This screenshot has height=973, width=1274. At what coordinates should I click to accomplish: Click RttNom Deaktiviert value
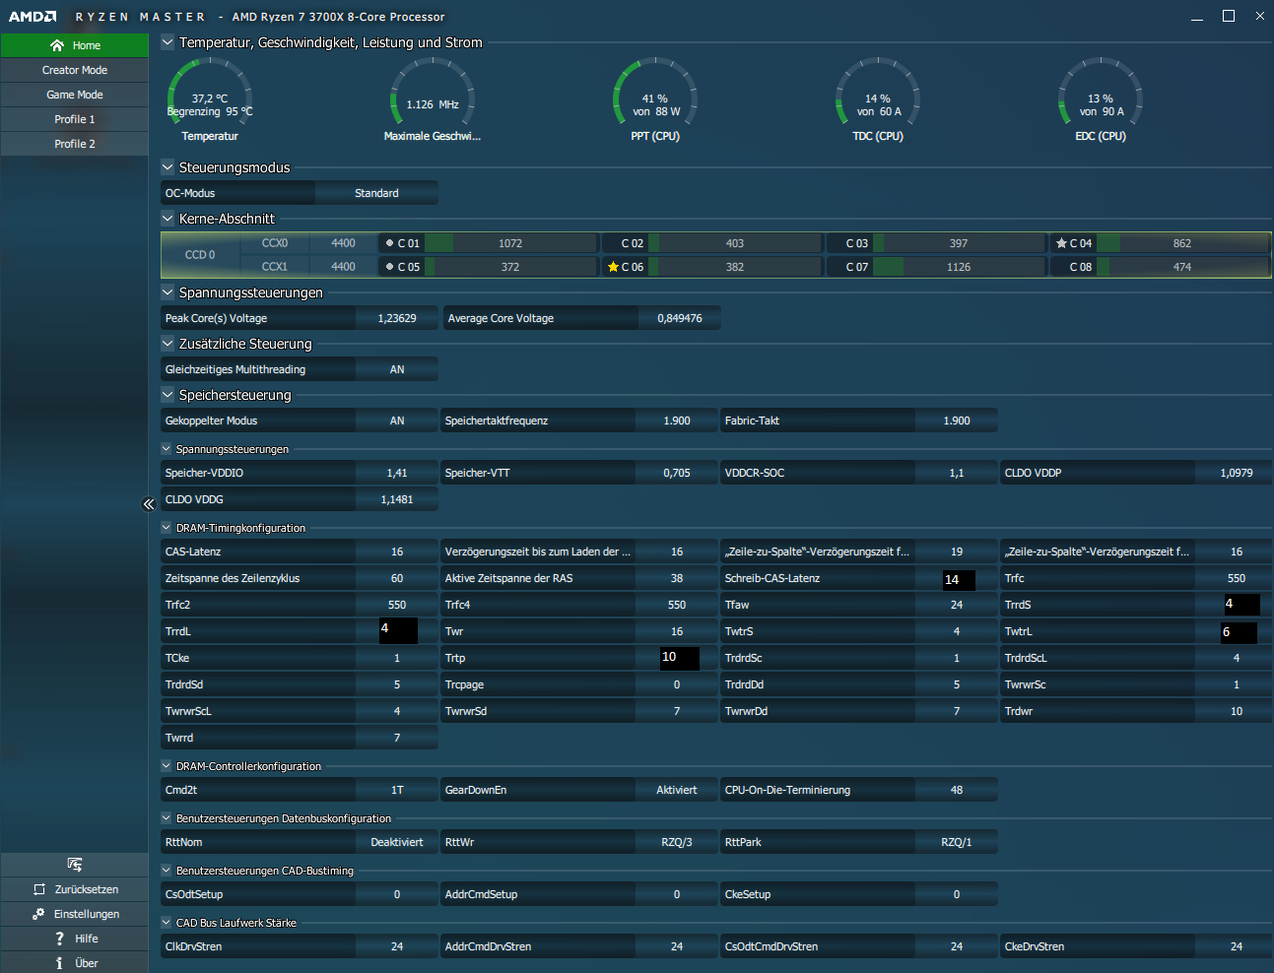[397, 842]
